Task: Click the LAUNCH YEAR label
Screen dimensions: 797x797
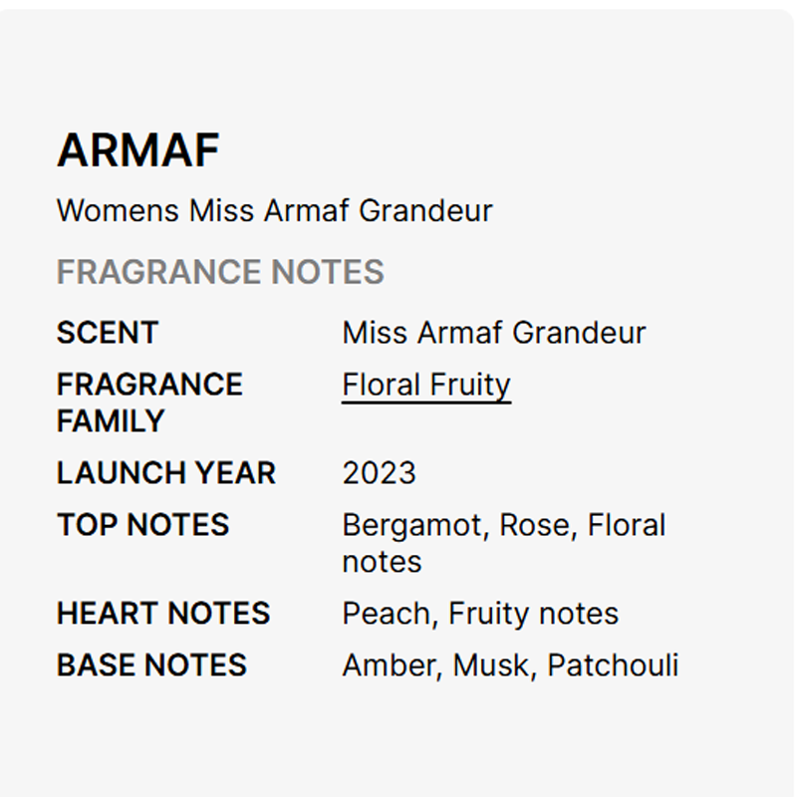Action: point(165,473)
